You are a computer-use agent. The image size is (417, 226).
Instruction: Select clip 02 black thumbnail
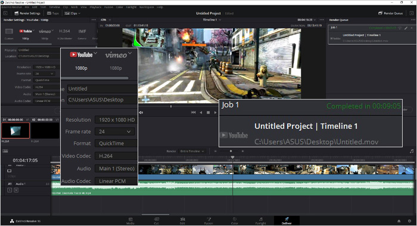point(45,131)
